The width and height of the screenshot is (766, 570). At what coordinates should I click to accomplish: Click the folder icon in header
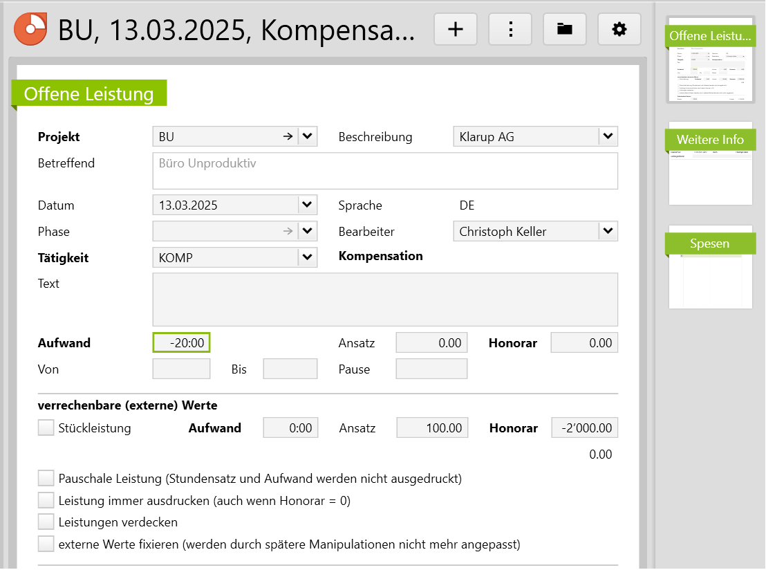(565, 29)
